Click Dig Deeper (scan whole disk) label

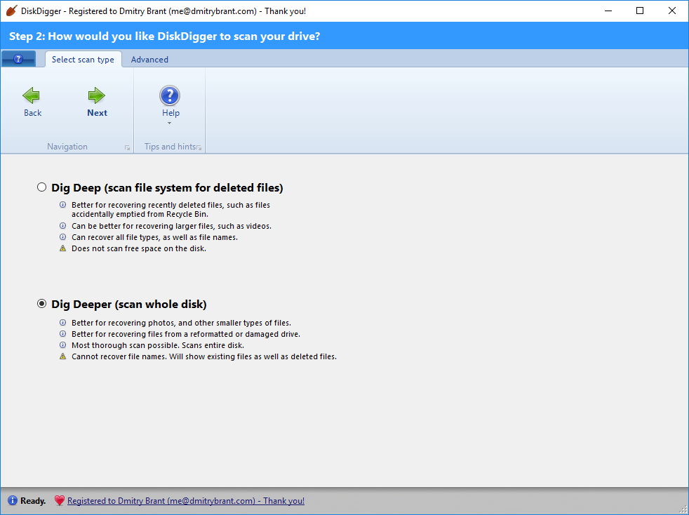click(x=128, y=305)
